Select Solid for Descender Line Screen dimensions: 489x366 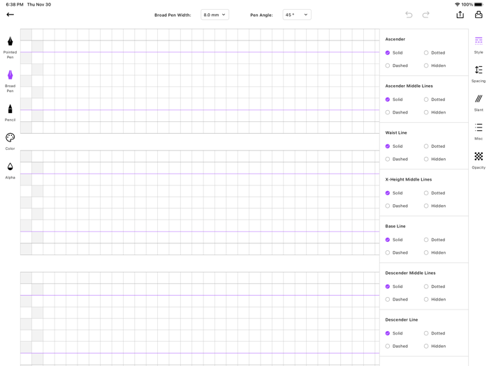point(394,333)
